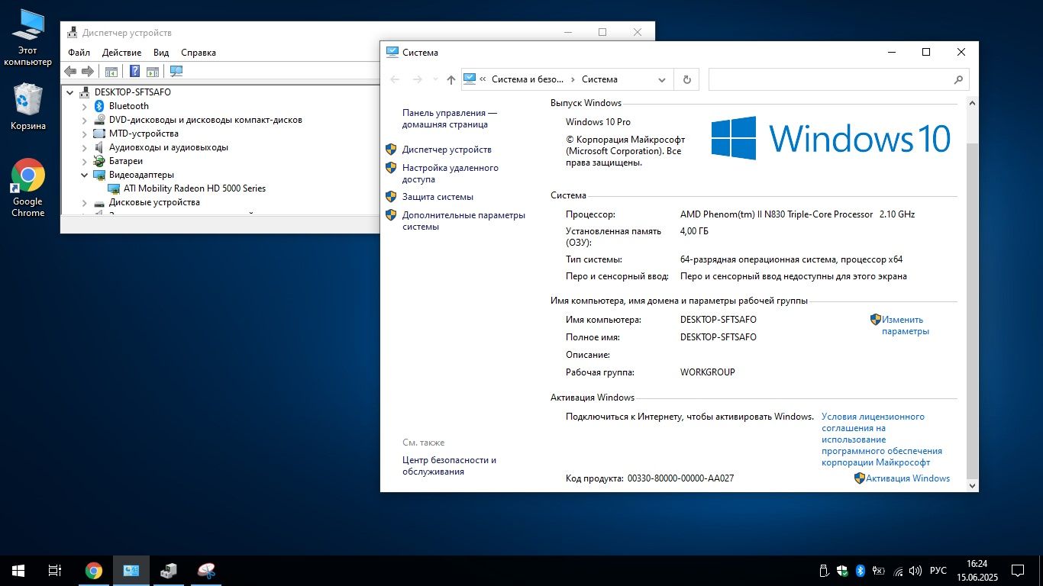This screenshot has width=1043, height=586.
Task: Click the Up arrow in System window navigation
Action: click(451, 79)
